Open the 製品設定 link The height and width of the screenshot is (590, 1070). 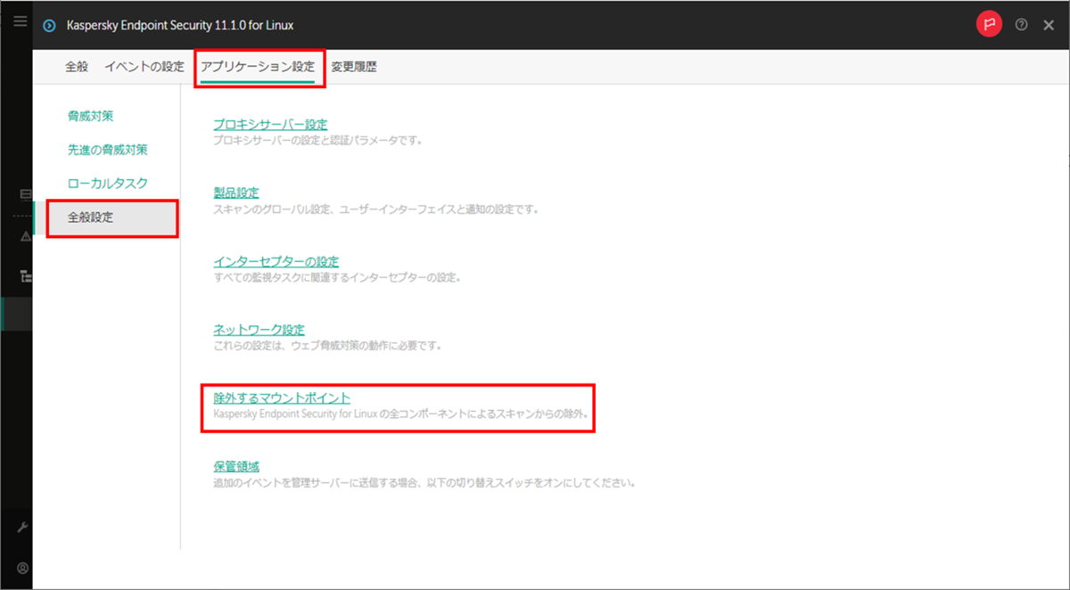(236, 193)
